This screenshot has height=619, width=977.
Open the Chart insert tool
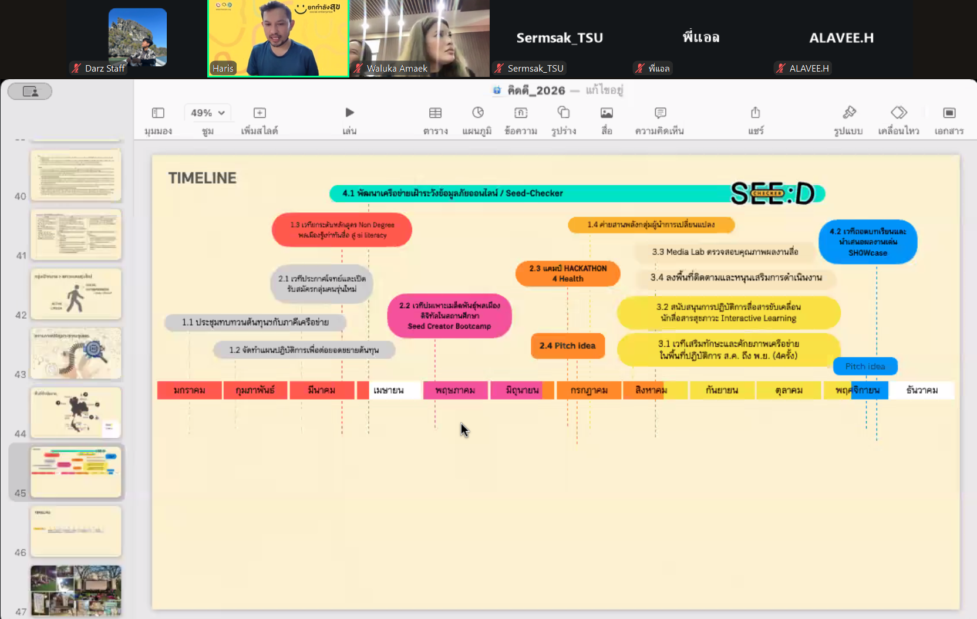click(477, 113)
